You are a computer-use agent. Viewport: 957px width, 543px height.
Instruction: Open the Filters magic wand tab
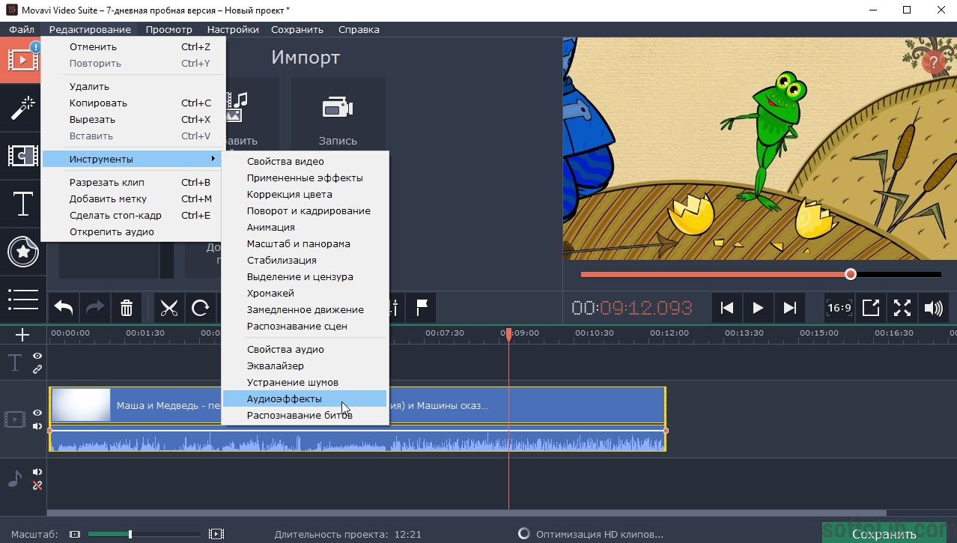[x=22, y=108]
